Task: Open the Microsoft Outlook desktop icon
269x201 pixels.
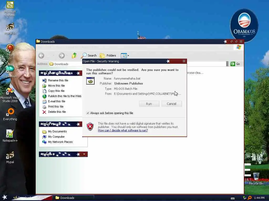Action: coord(10,9)
